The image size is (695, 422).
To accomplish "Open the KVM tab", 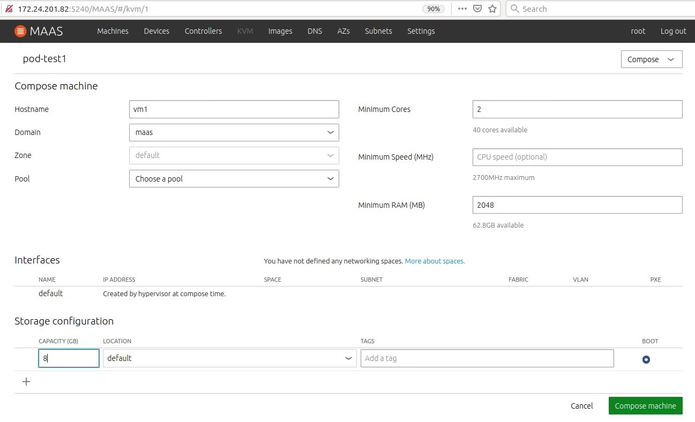I will [245, 31].
